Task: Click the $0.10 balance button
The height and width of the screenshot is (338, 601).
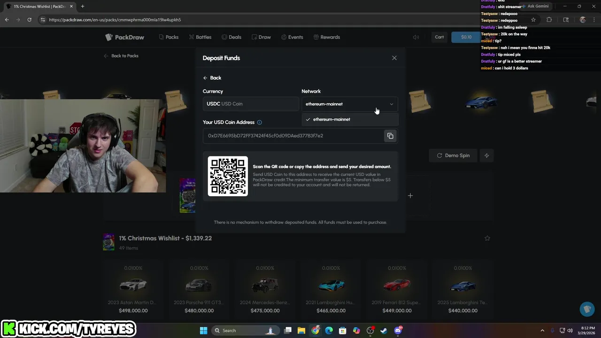Action: [x=466, y=37]
